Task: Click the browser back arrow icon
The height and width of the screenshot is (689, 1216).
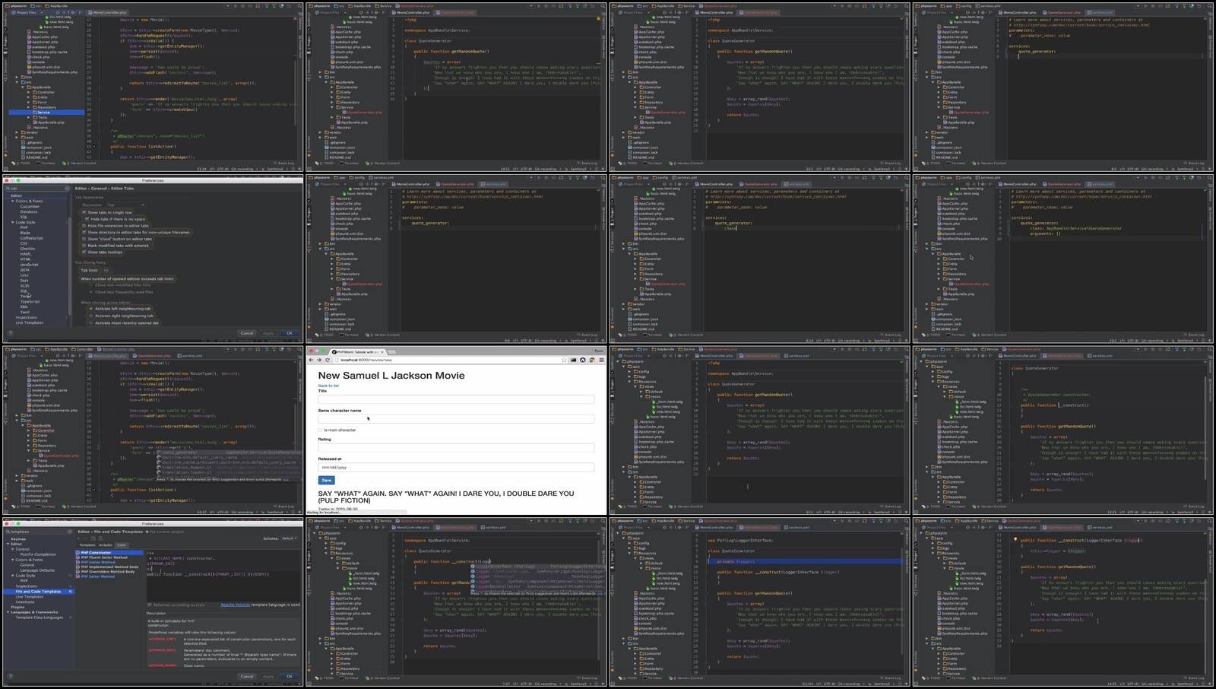Action: (312, 360)
